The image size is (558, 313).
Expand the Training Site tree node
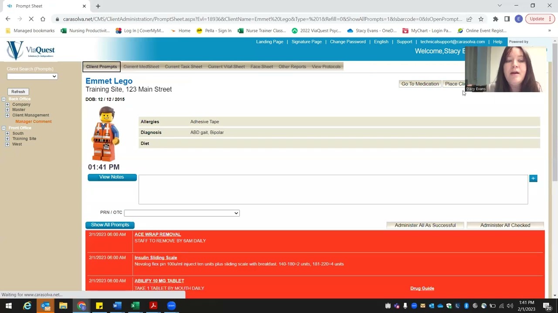(x=7, y=139)
